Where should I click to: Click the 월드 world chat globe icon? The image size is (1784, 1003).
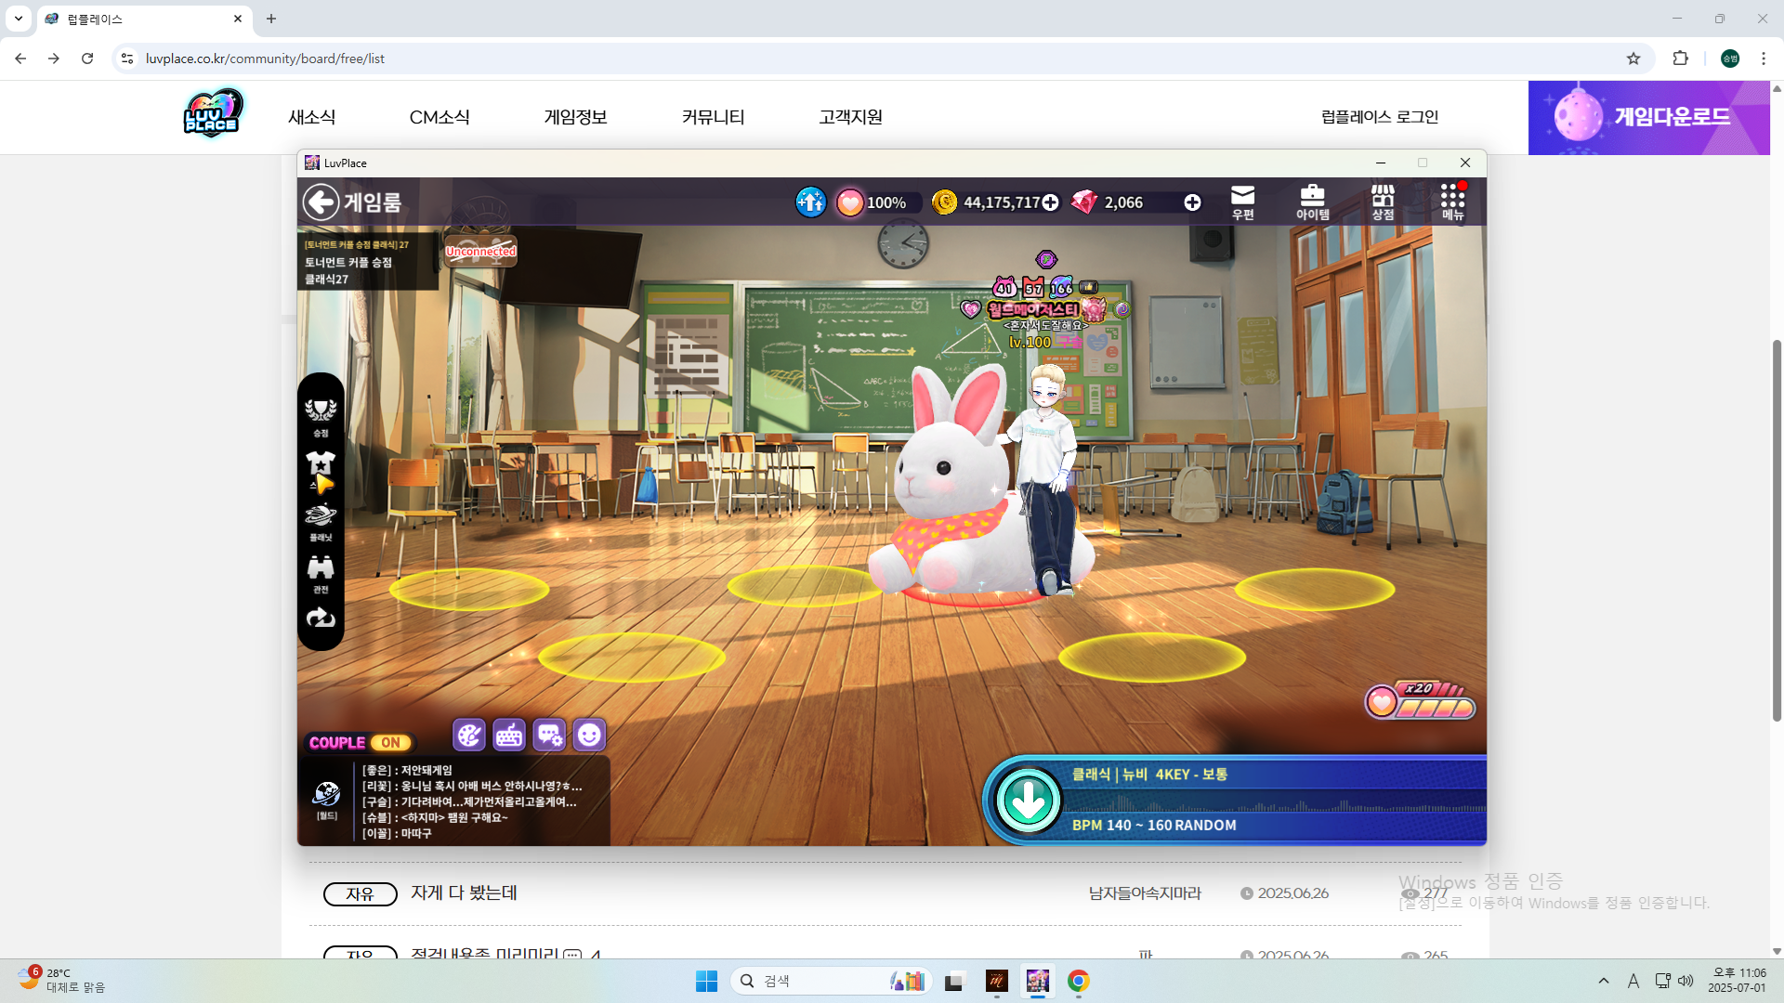click(326, 800)
